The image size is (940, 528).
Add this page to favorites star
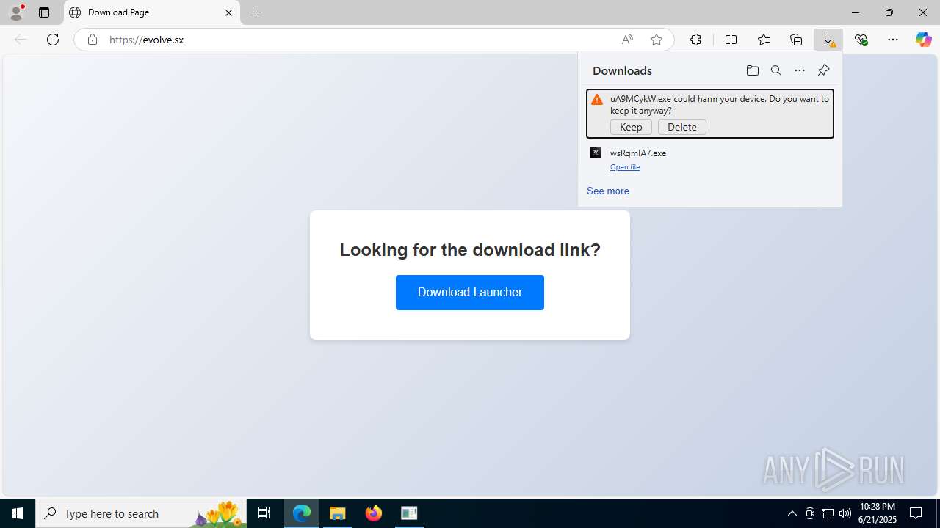[x=657, y=40]
